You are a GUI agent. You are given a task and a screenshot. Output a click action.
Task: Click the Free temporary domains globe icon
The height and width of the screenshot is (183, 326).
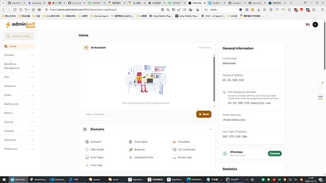pos(224,93)
